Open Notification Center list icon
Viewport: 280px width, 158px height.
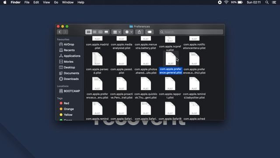[274, 2]
